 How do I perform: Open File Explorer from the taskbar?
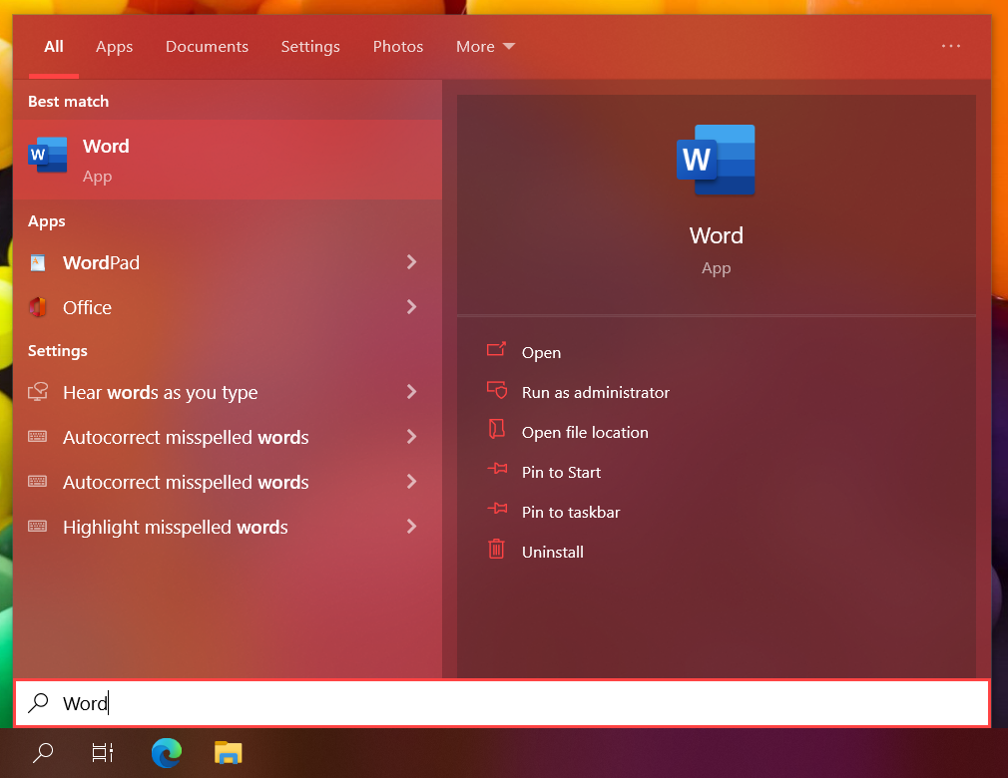pos(229,752)
